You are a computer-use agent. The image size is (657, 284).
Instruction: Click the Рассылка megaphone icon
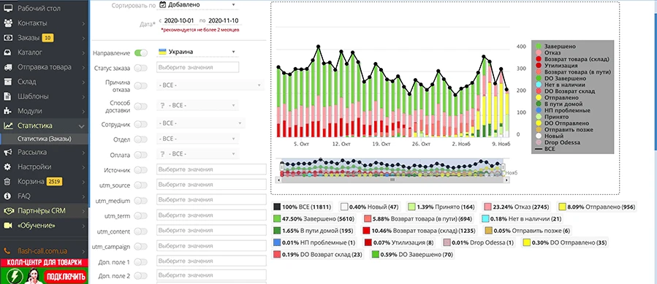(x=7, y=152)
